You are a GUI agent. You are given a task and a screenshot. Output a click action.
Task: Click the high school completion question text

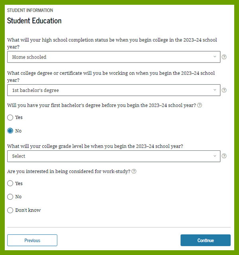pos(112,43)
